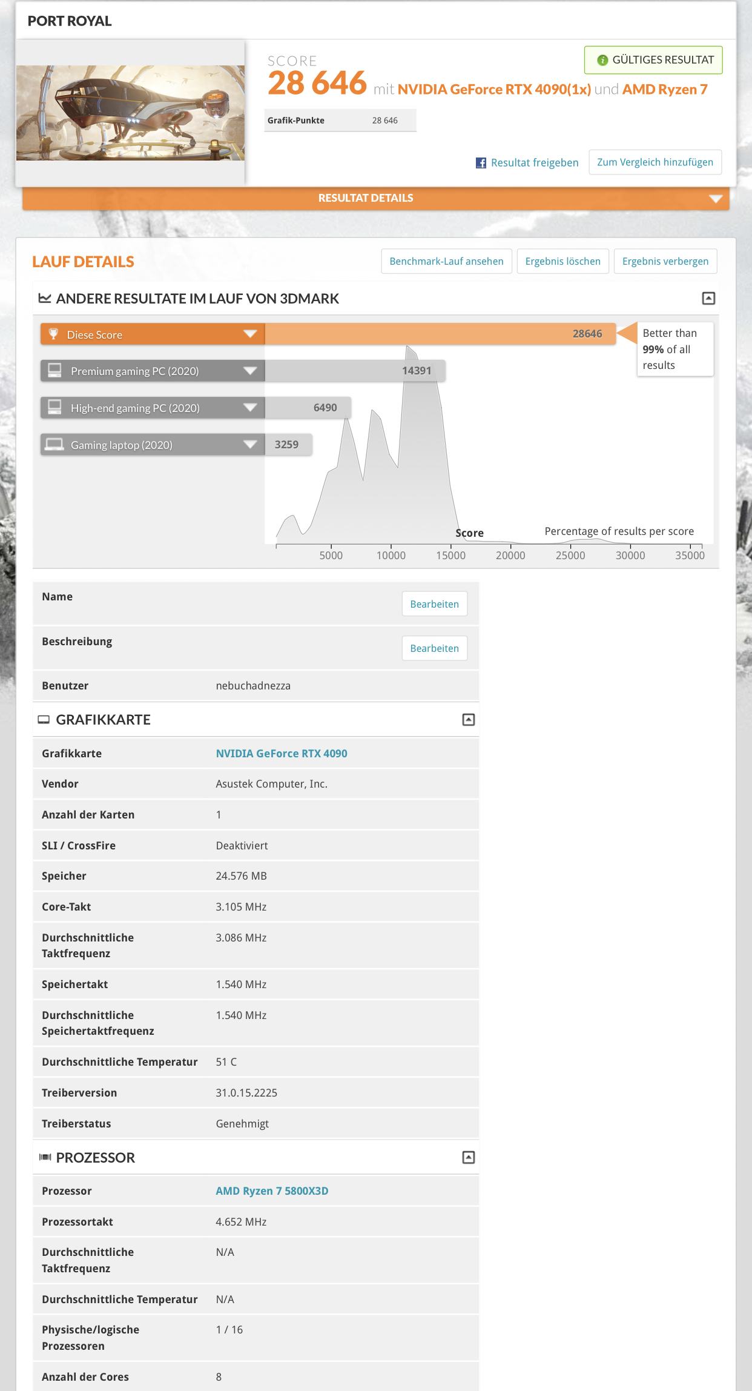The height and width of the screenshot is (1391, 752).
Task: Open the AMD Ryzen 7 5800X3D link
Action: [x=272, y=1191]
